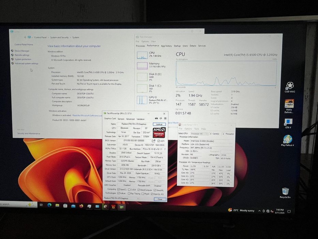Open File Explorer from the taskbar
The height and width of the screenshot is (239, 318).
point(57,206)
